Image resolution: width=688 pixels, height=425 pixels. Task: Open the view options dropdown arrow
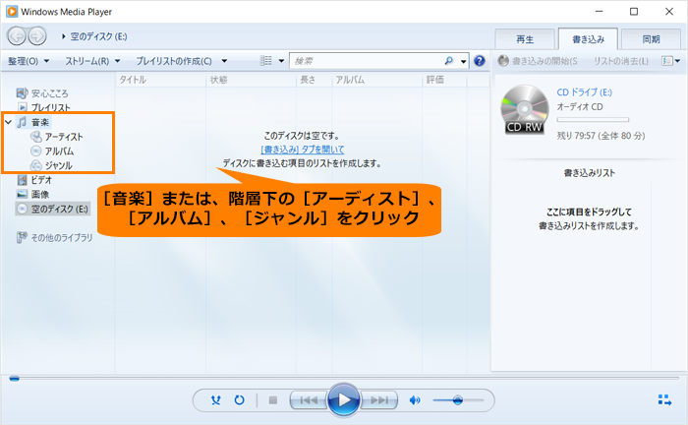[x=281, y=61]
